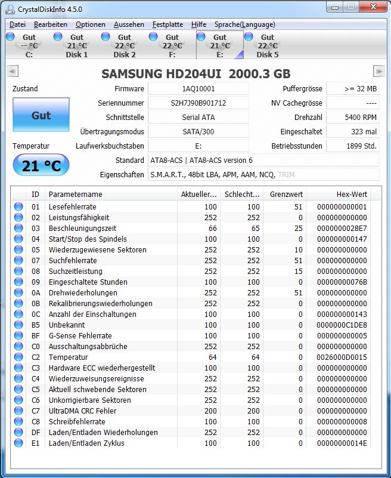Click status orb for G-Sense Fehlerrate
The image size is (391, 478).
[x=18, y=335]
